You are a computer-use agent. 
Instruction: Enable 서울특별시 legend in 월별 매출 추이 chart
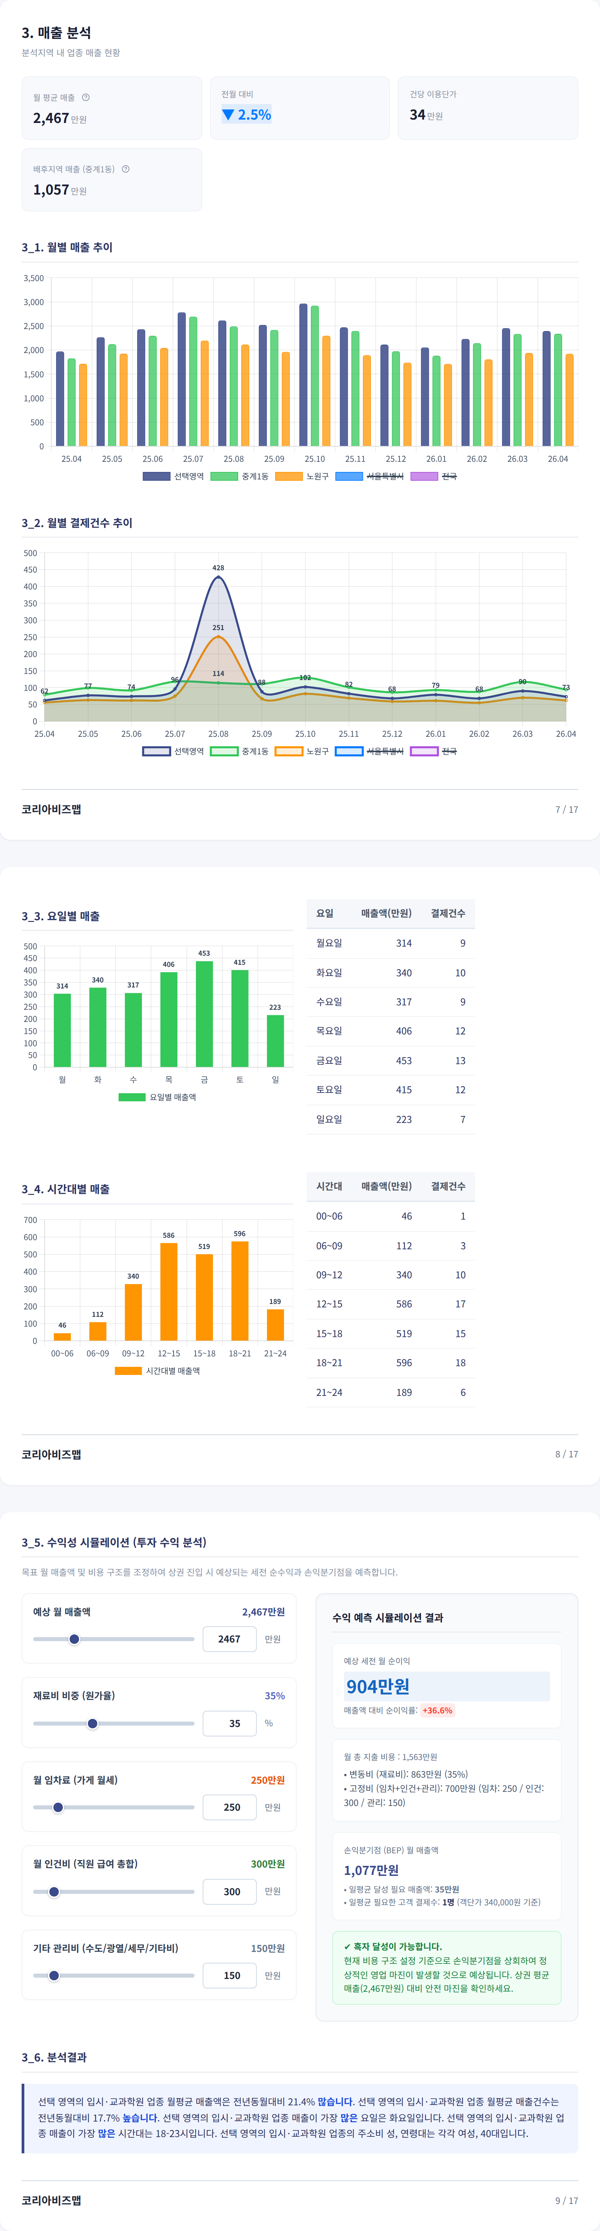[x=370, y=476]
